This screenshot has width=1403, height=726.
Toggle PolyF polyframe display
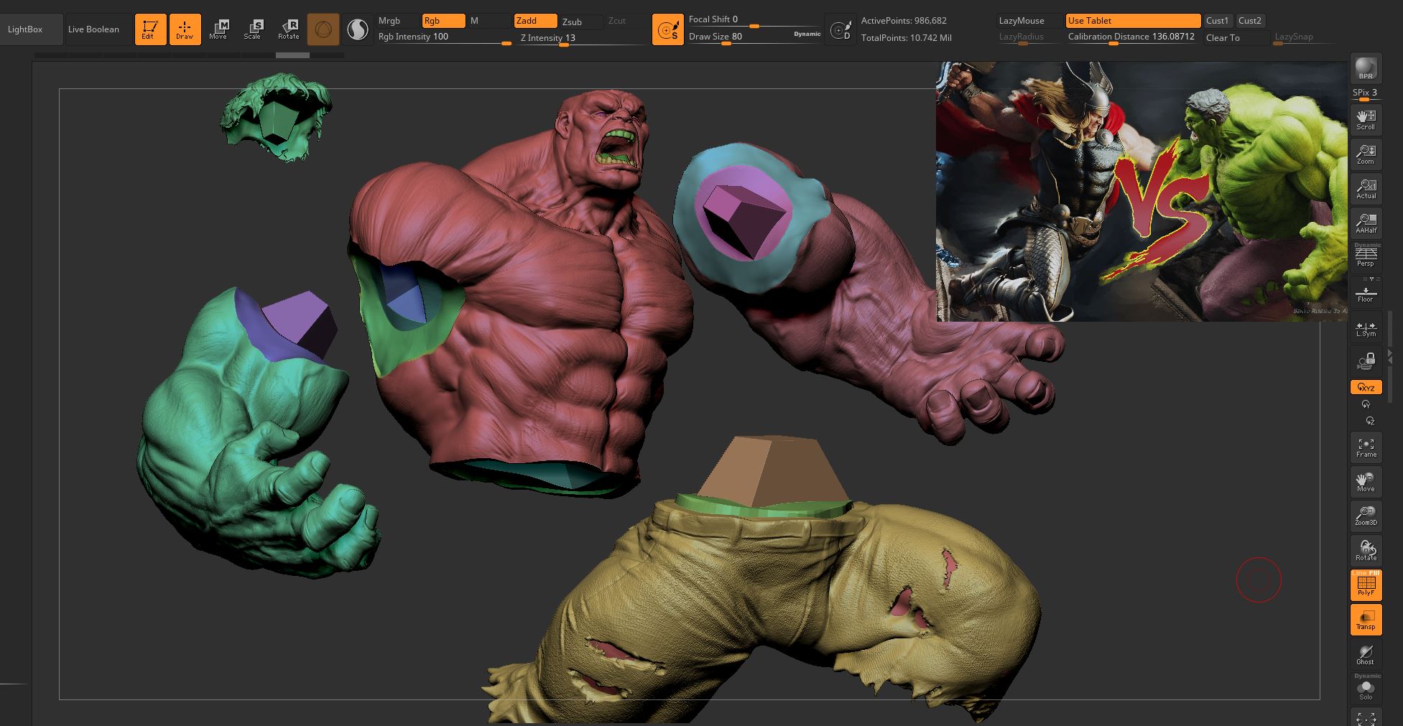(1366, 585)
